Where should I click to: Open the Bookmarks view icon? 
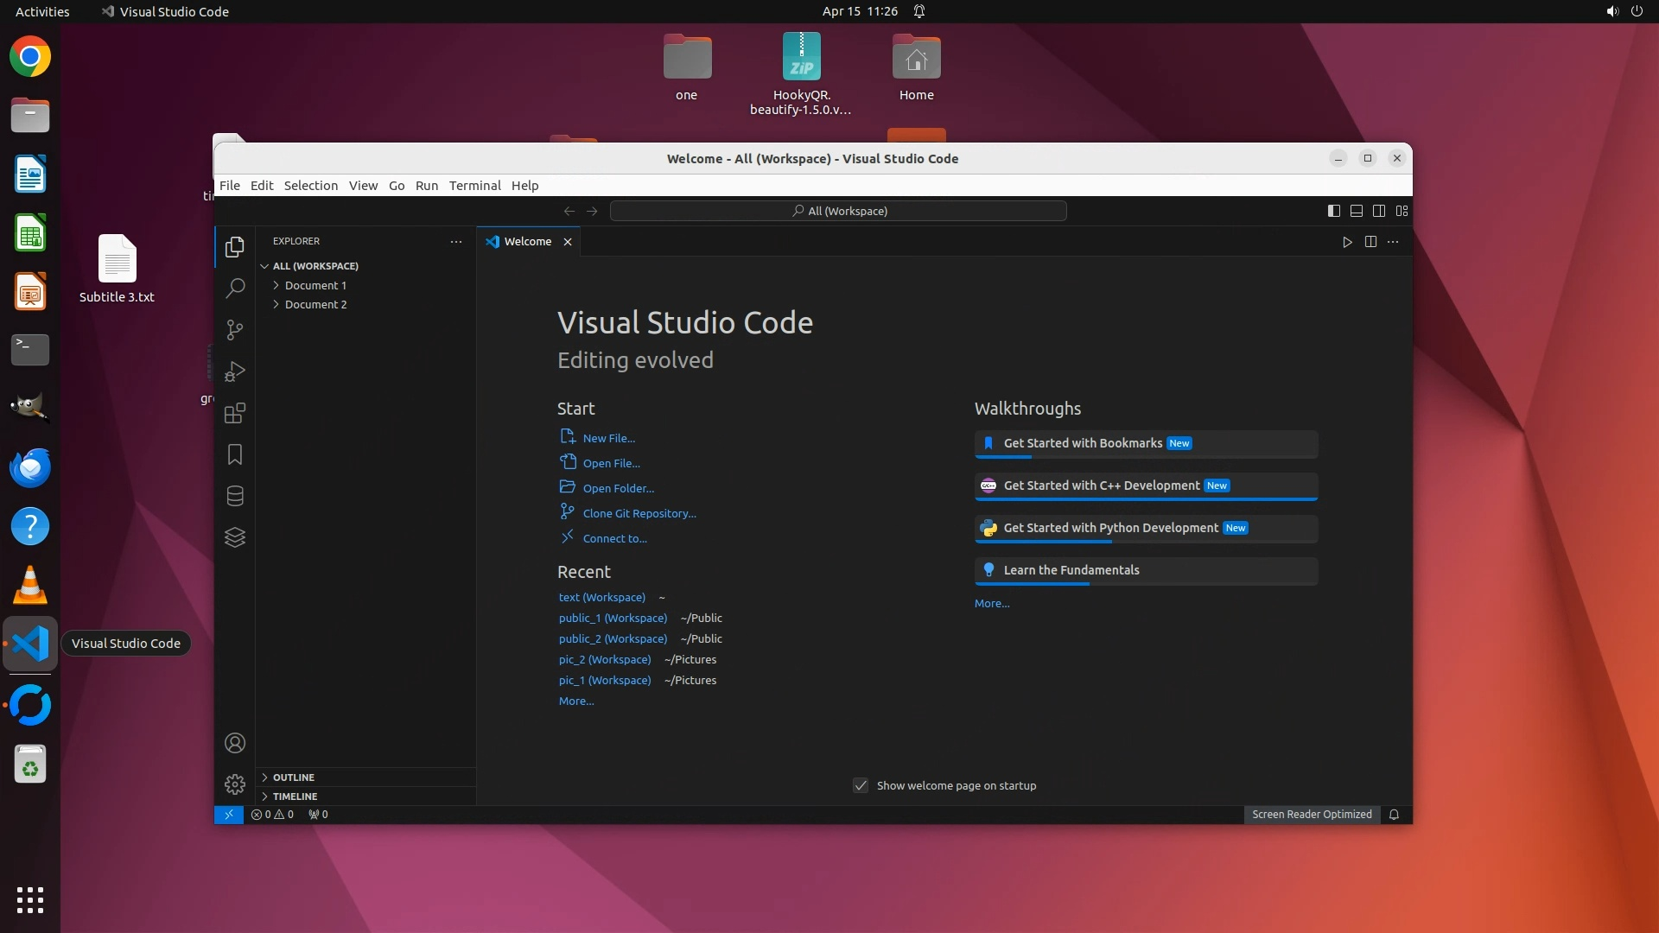[x=234, y=454]
